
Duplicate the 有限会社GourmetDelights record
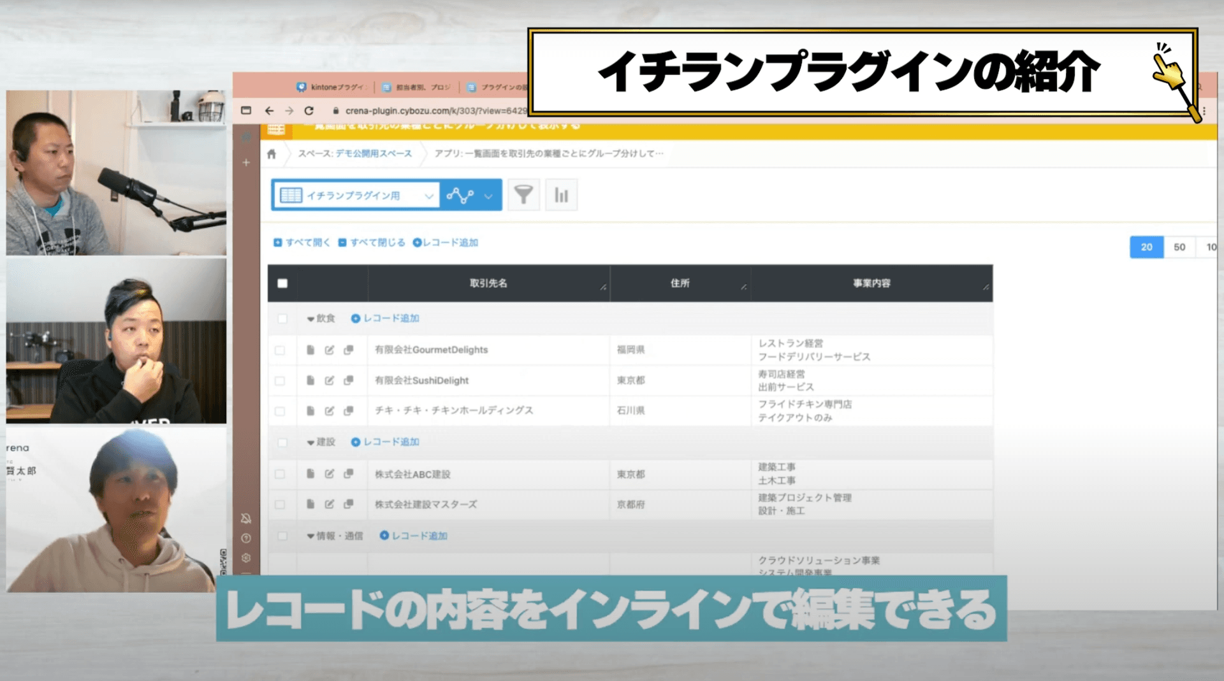coord(349,350)
